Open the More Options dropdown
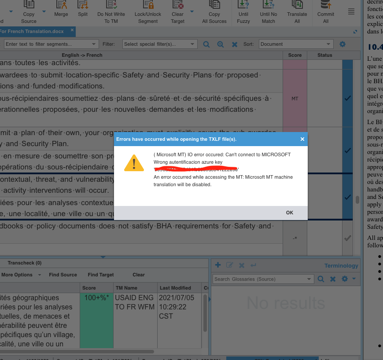The height and width of the screenshot is (360, 383). 21,275
